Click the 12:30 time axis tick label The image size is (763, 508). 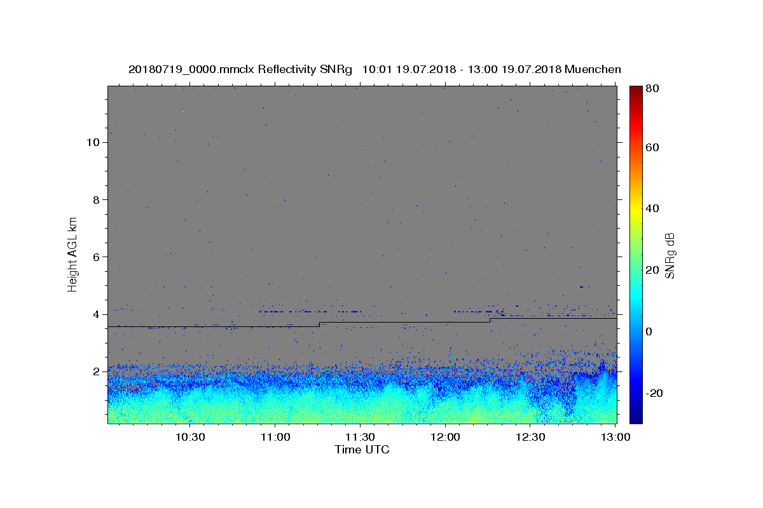coord(530,437)
